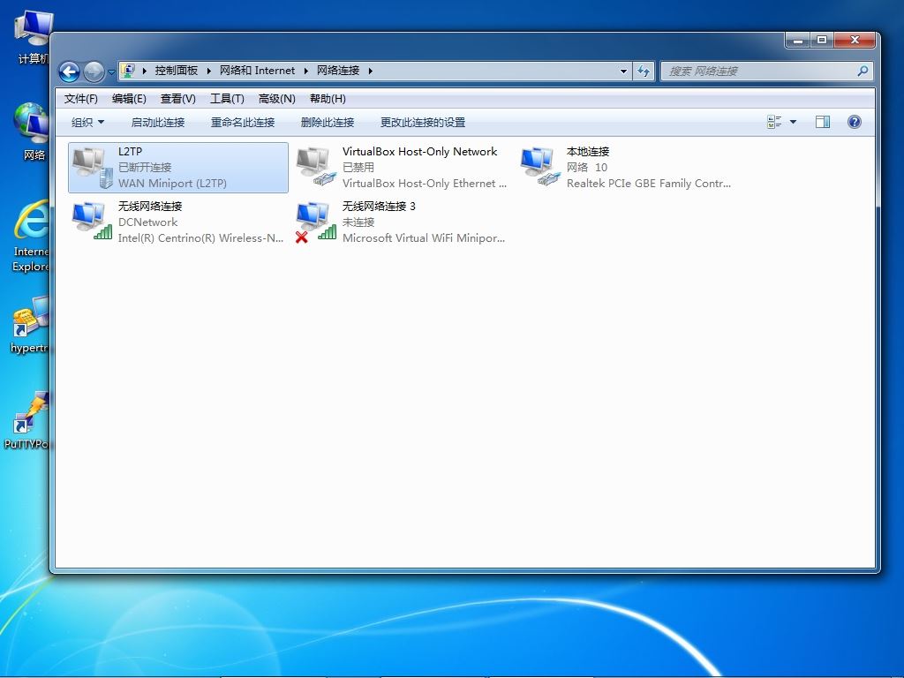Click 更改此连接的设置 toolbar button
Screen dimensions: 904x678
click(x=423, y=122)
